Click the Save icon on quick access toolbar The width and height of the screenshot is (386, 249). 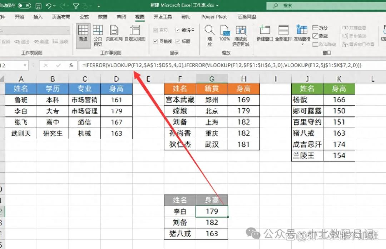click(39, 5)
